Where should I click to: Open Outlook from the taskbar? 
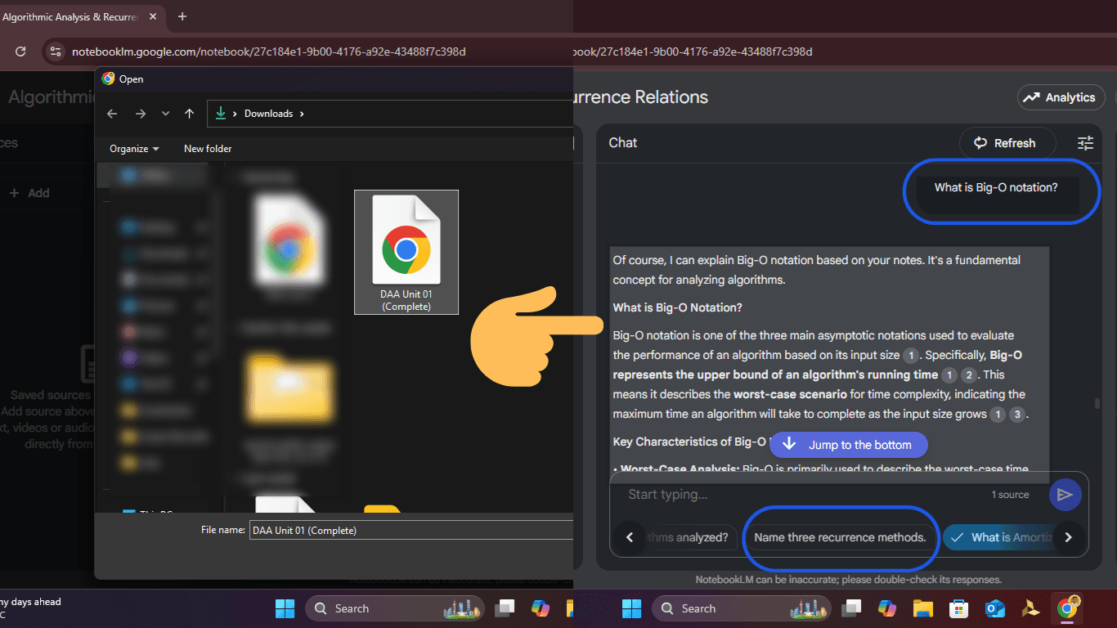[x=994, y=608]
